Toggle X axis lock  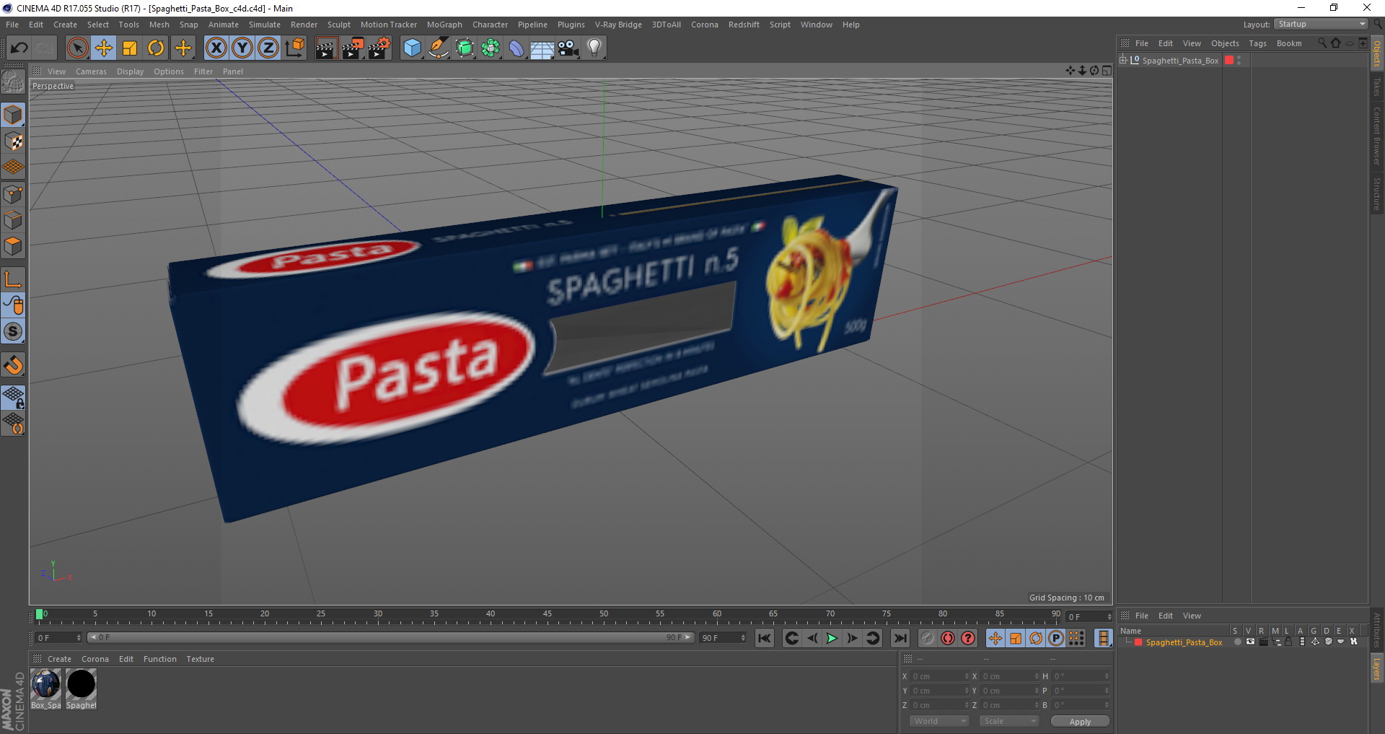coord(216,48)
